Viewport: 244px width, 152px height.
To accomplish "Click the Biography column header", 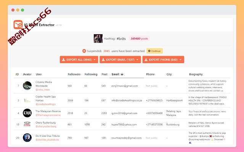I will 196,74.
